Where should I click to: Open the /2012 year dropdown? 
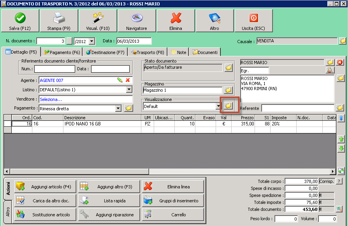pyautogui.click(x=91, y=41)
